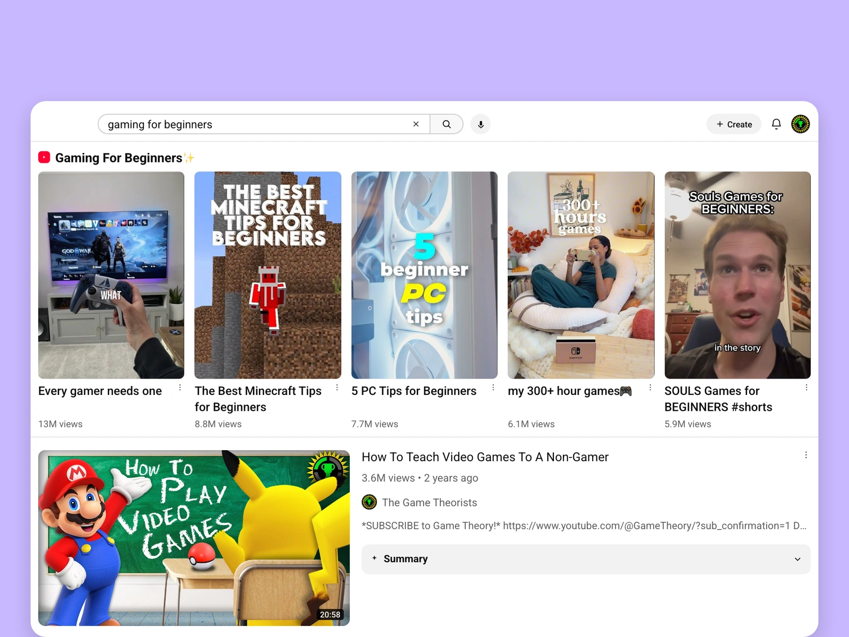
Task: Open more options for '5 PC Tips for Beginners'
Action: 493,388
